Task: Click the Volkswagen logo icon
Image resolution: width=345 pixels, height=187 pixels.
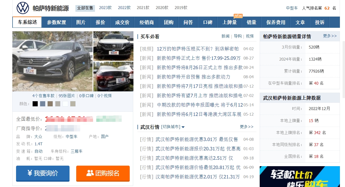Action: (x=23, y=8)
